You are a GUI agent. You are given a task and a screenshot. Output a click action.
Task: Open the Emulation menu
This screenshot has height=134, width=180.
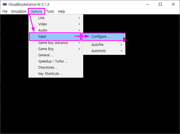[x=19, y=11]
